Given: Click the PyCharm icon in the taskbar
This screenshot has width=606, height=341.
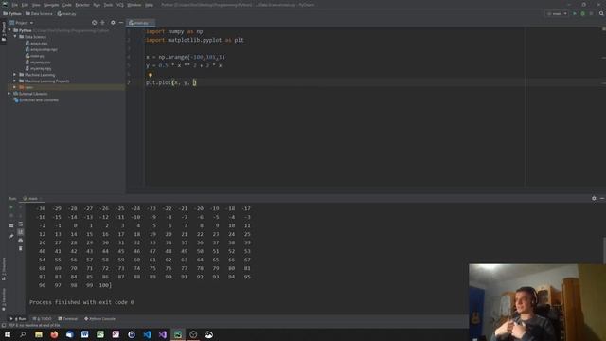Looking at the screenshot, I should coord(178,334).
